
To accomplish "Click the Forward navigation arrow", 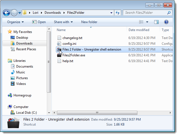I will click(x=14, y=13).
